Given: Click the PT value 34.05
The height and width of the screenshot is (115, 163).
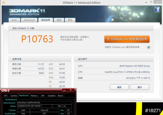Looking at the screenshot, I should [62, 82].
